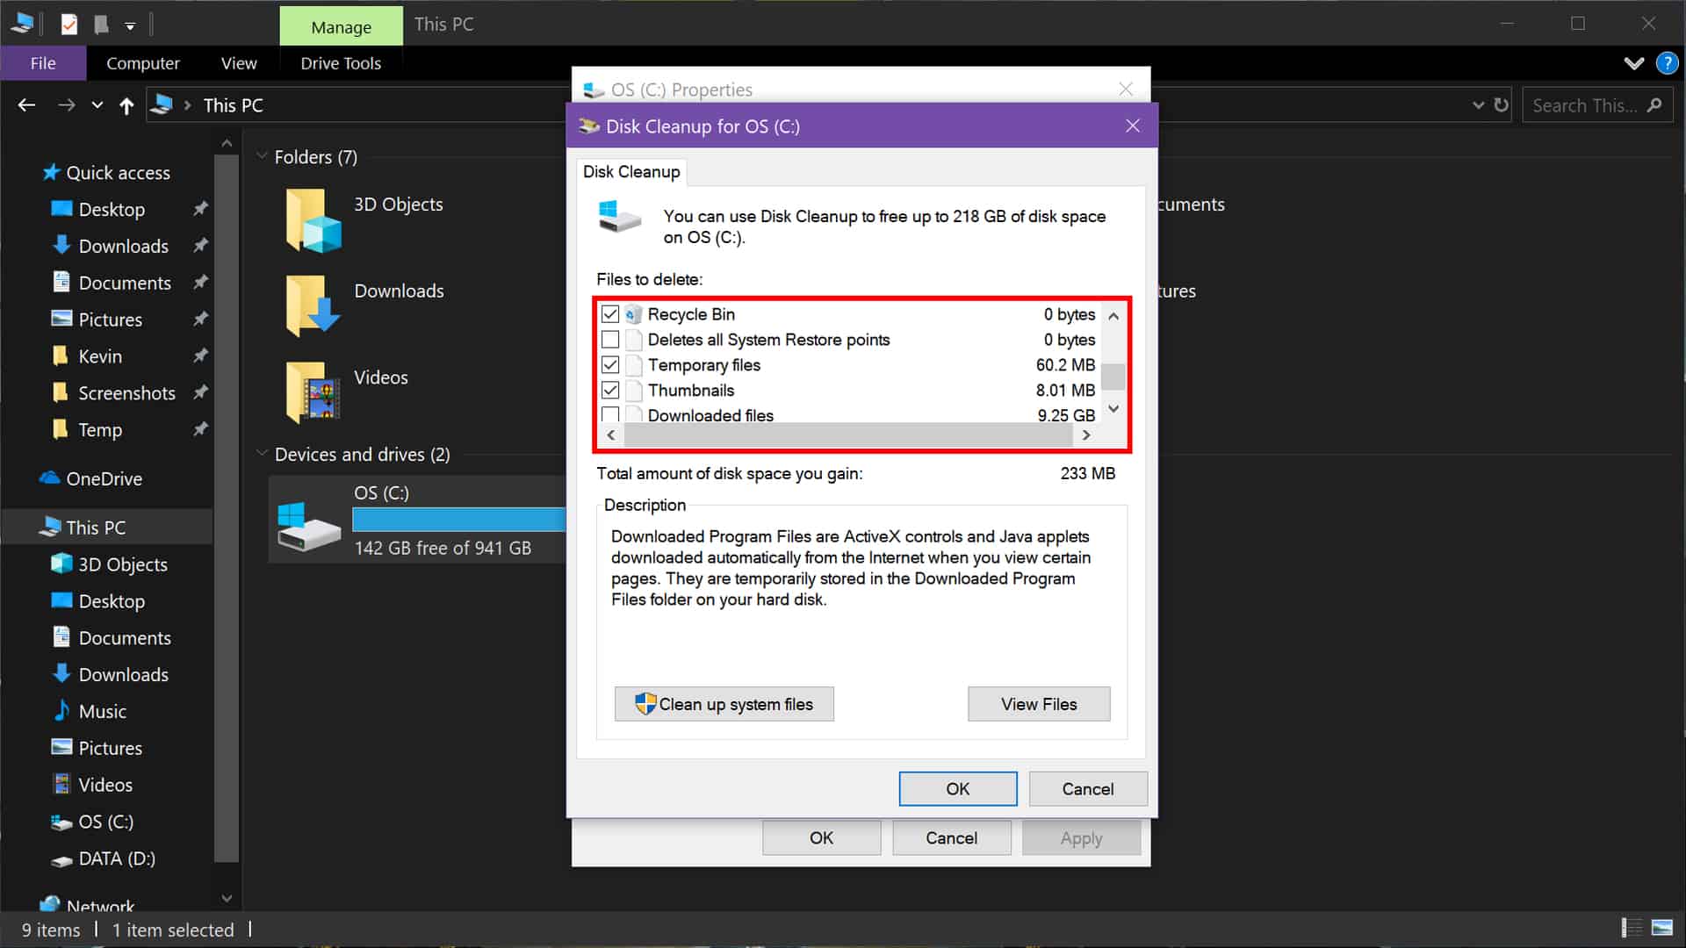
Task: Uncheck the Thumbnails checkbox
Action: click(x=610, y=391)
